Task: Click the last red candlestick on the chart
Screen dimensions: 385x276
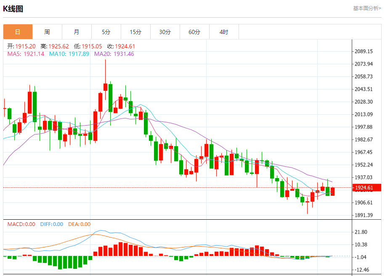Action: click(x=332, y=192)
